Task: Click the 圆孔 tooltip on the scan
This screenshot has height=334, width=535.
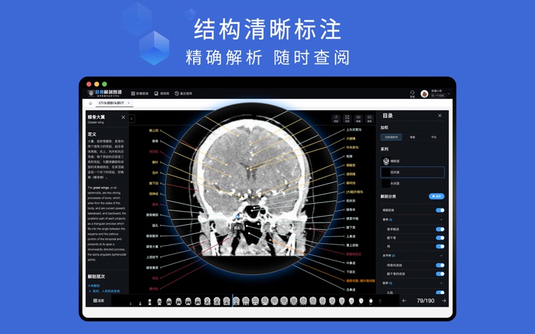Action: coord(237,227)
